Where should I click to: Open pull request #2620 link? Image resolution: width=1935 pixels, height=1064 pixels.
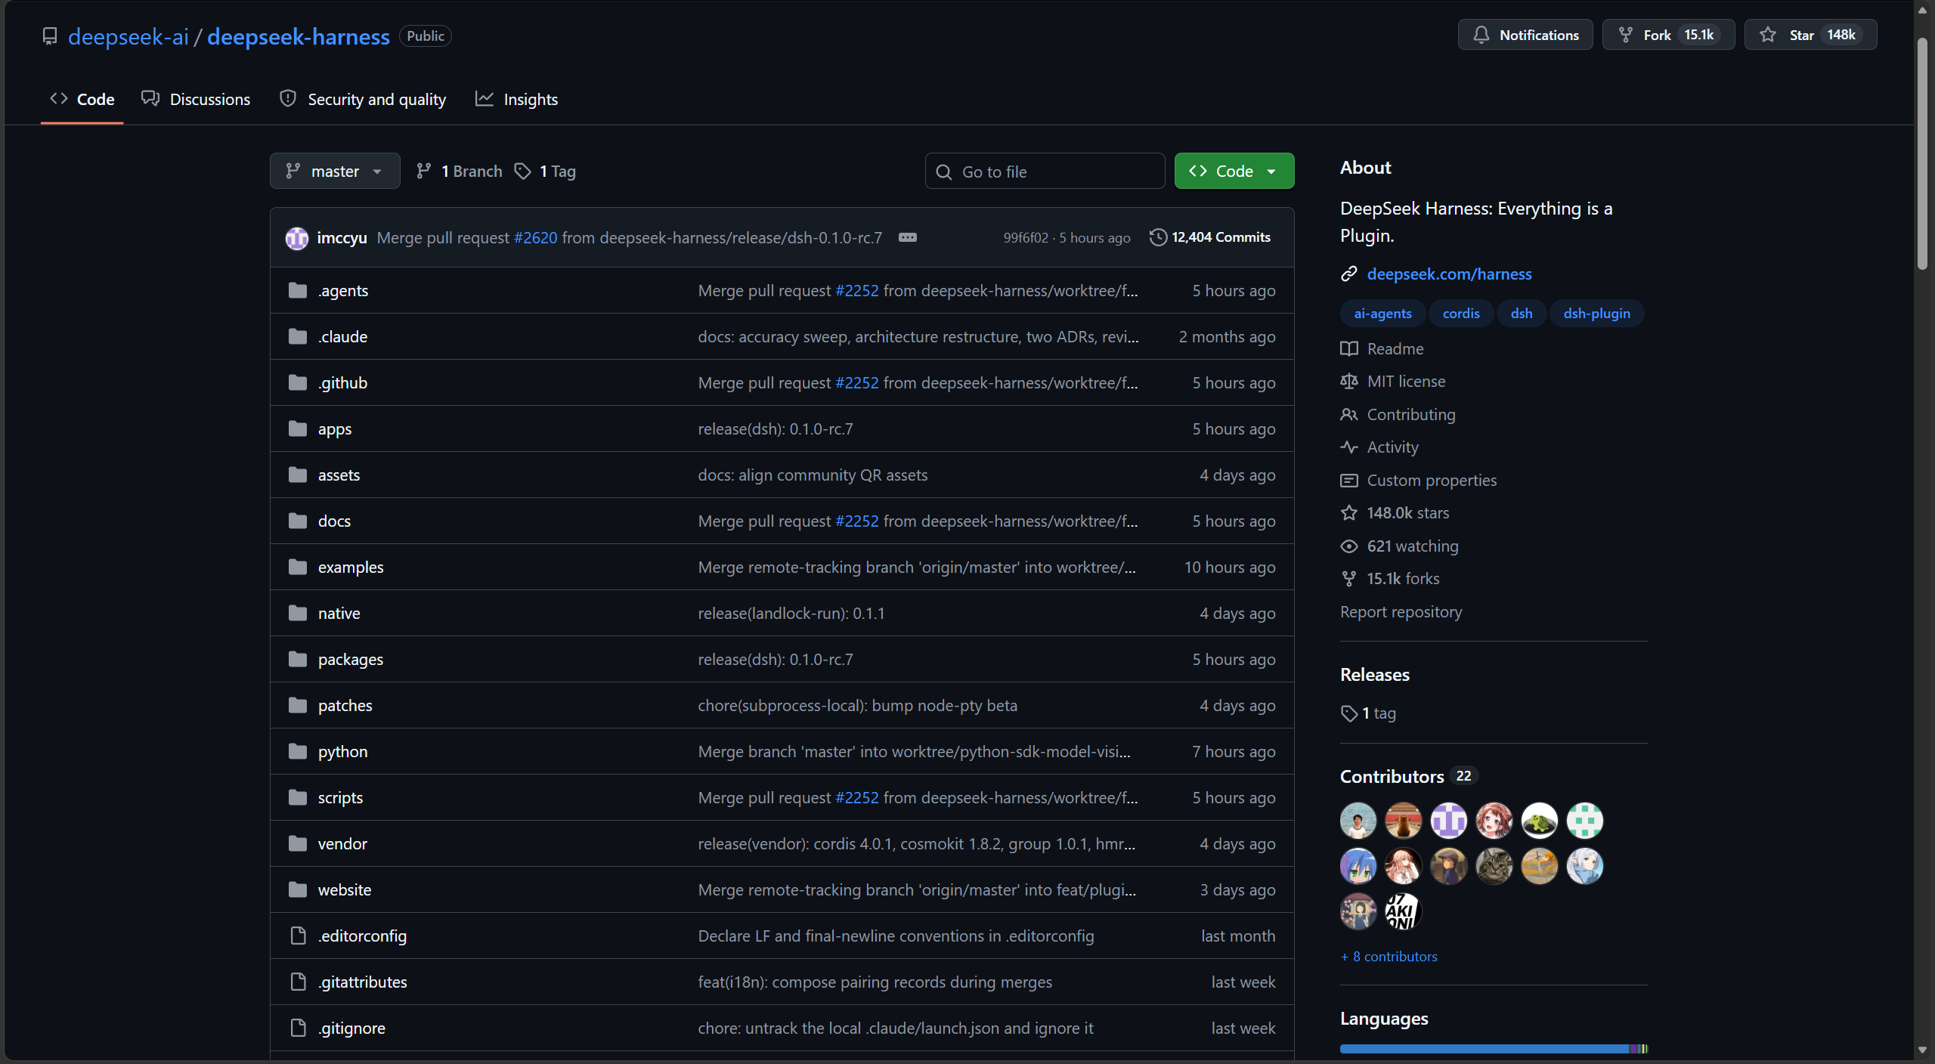536,238
